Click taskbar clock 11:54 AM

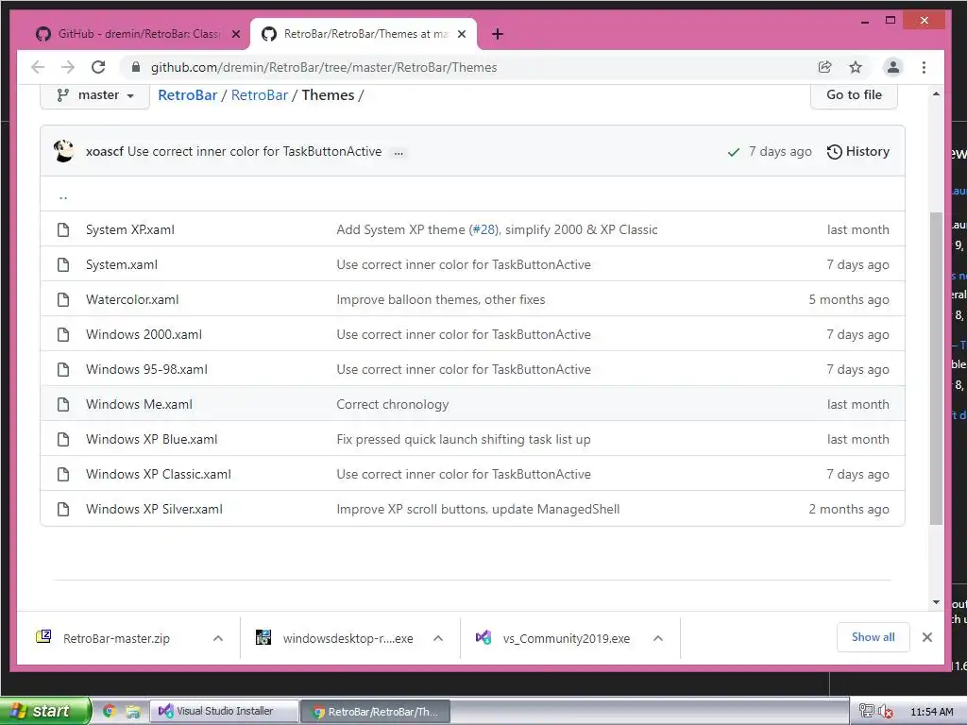coord(932,712)
